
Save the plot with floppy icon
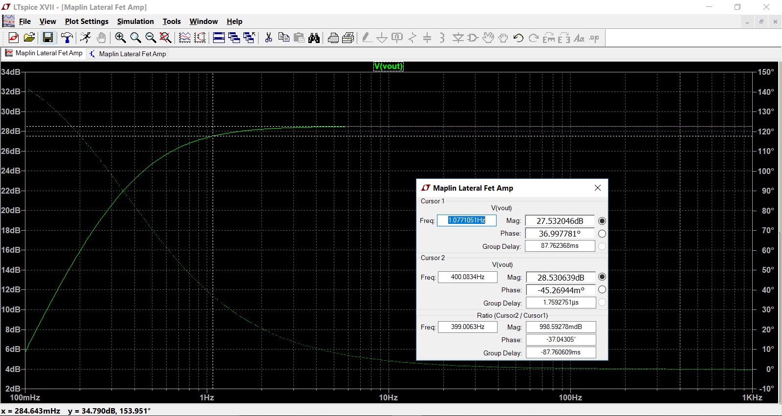(48, 38)
